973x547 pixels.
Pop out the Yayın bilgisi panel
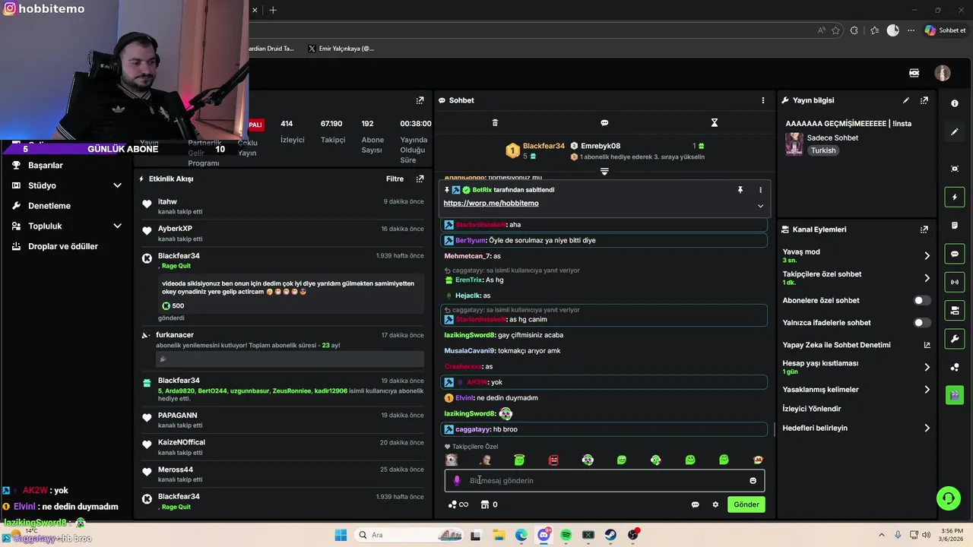[x=924, y=100]
